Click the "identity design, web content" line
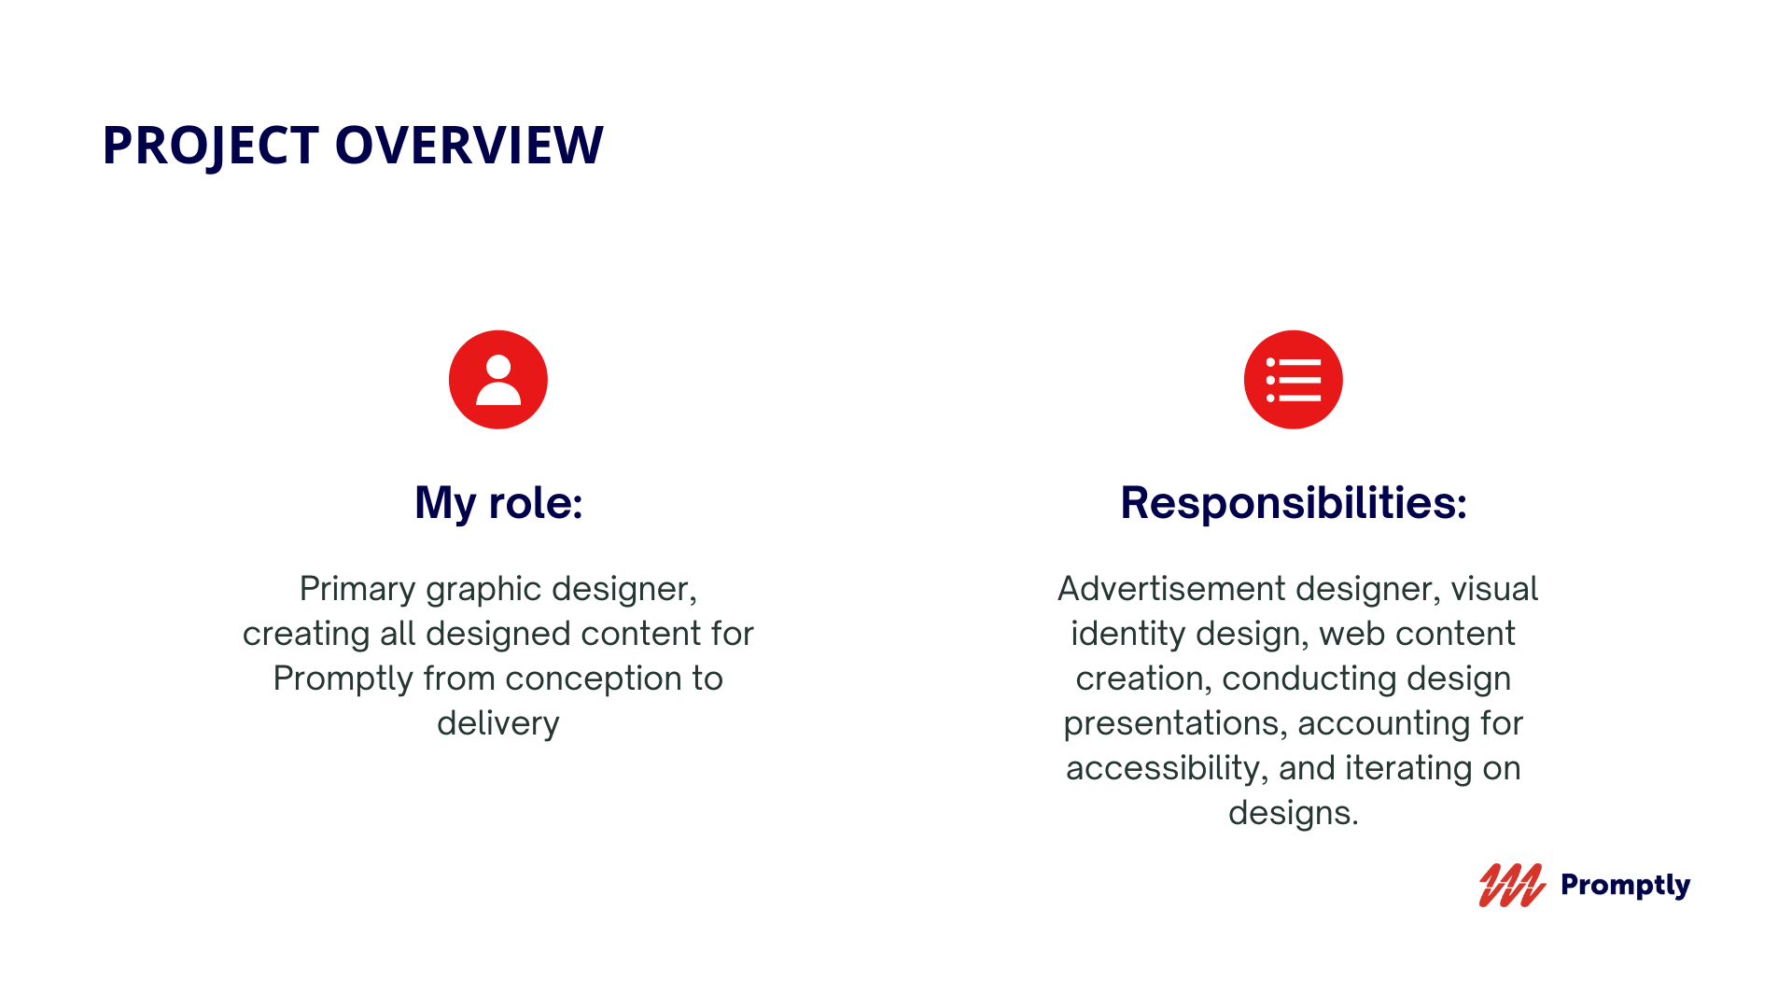The width and height of the screenshot is (1792, 1008). coord(1293,634)
